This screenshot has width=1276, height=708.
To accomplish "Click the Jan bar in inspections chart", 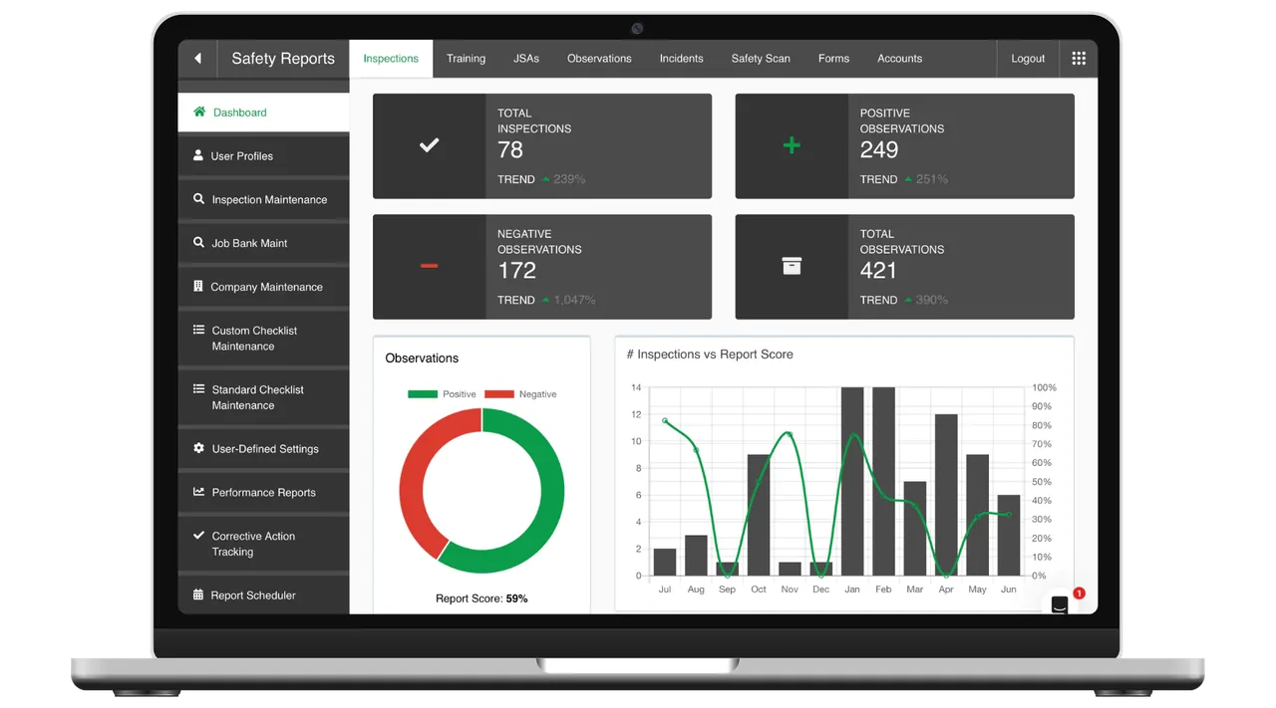I will point(852,481).
